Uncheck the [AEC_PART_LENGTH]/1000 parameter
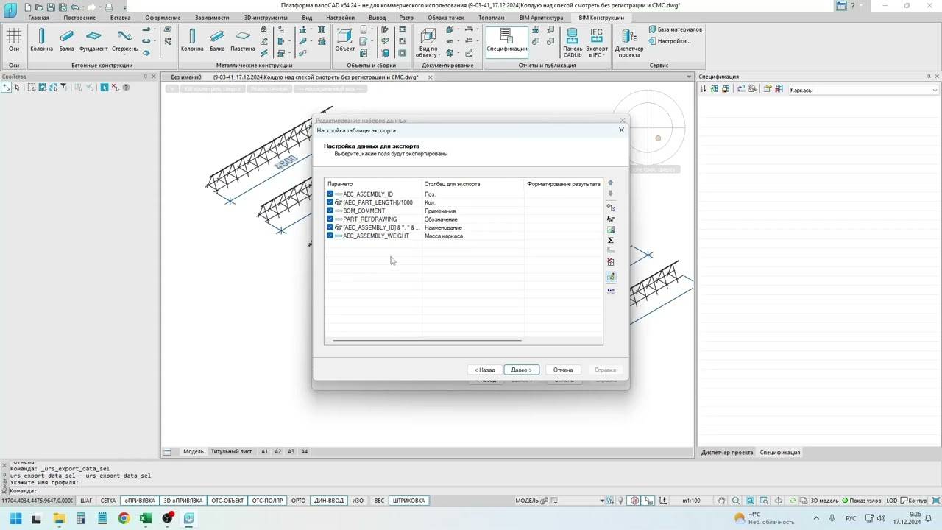Screen dimensions: 942x530 pyautogui.click(x=330, y=202)
